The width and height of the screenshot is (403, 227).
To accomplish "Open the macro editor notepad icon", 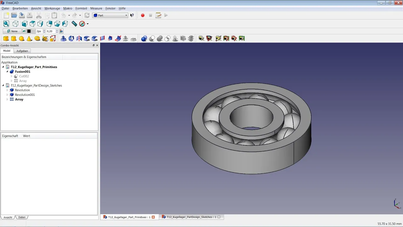I will pos(158,15).
